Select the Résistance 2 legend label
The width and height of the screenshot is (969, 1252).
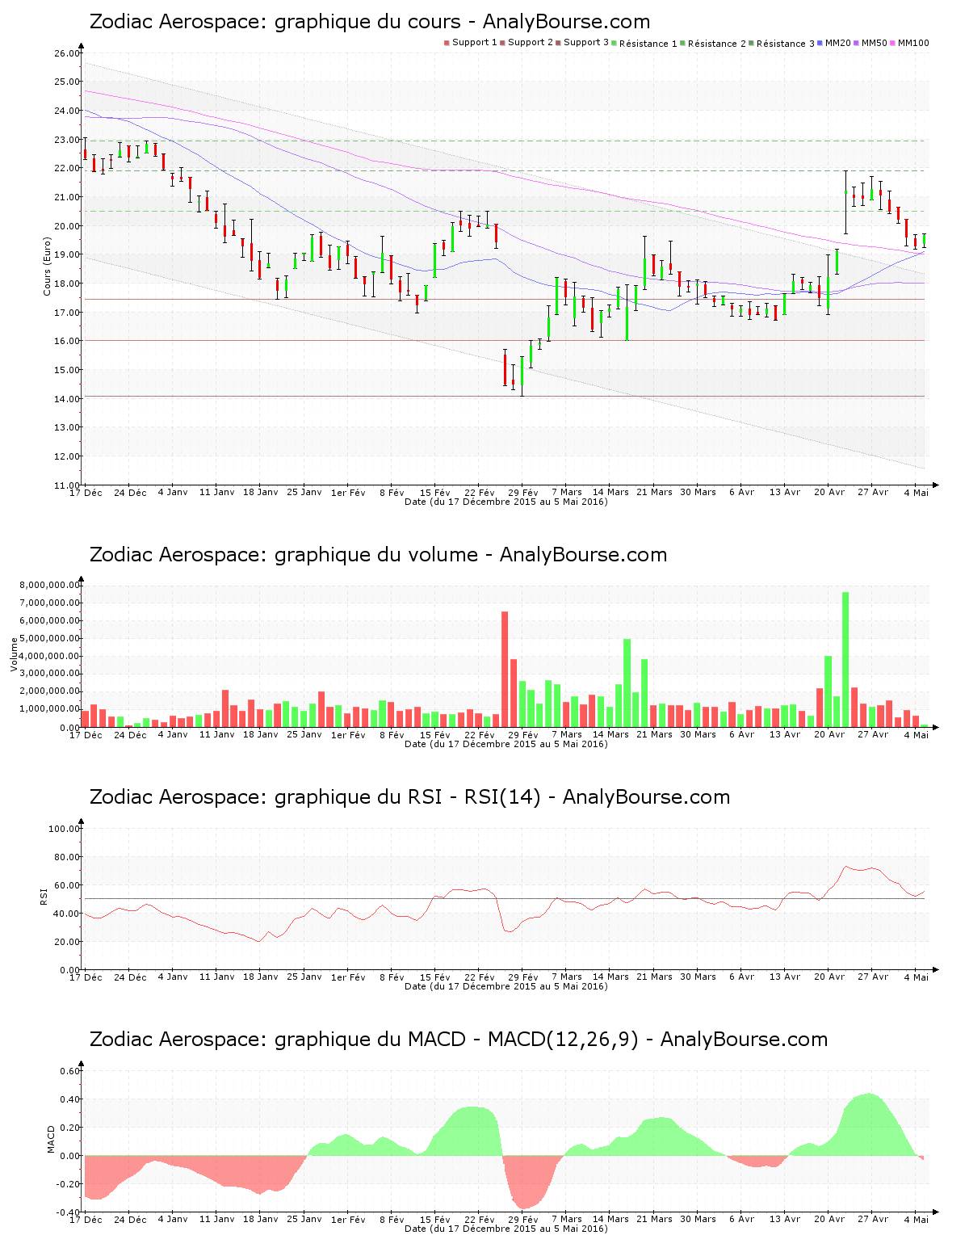[717, 44]
